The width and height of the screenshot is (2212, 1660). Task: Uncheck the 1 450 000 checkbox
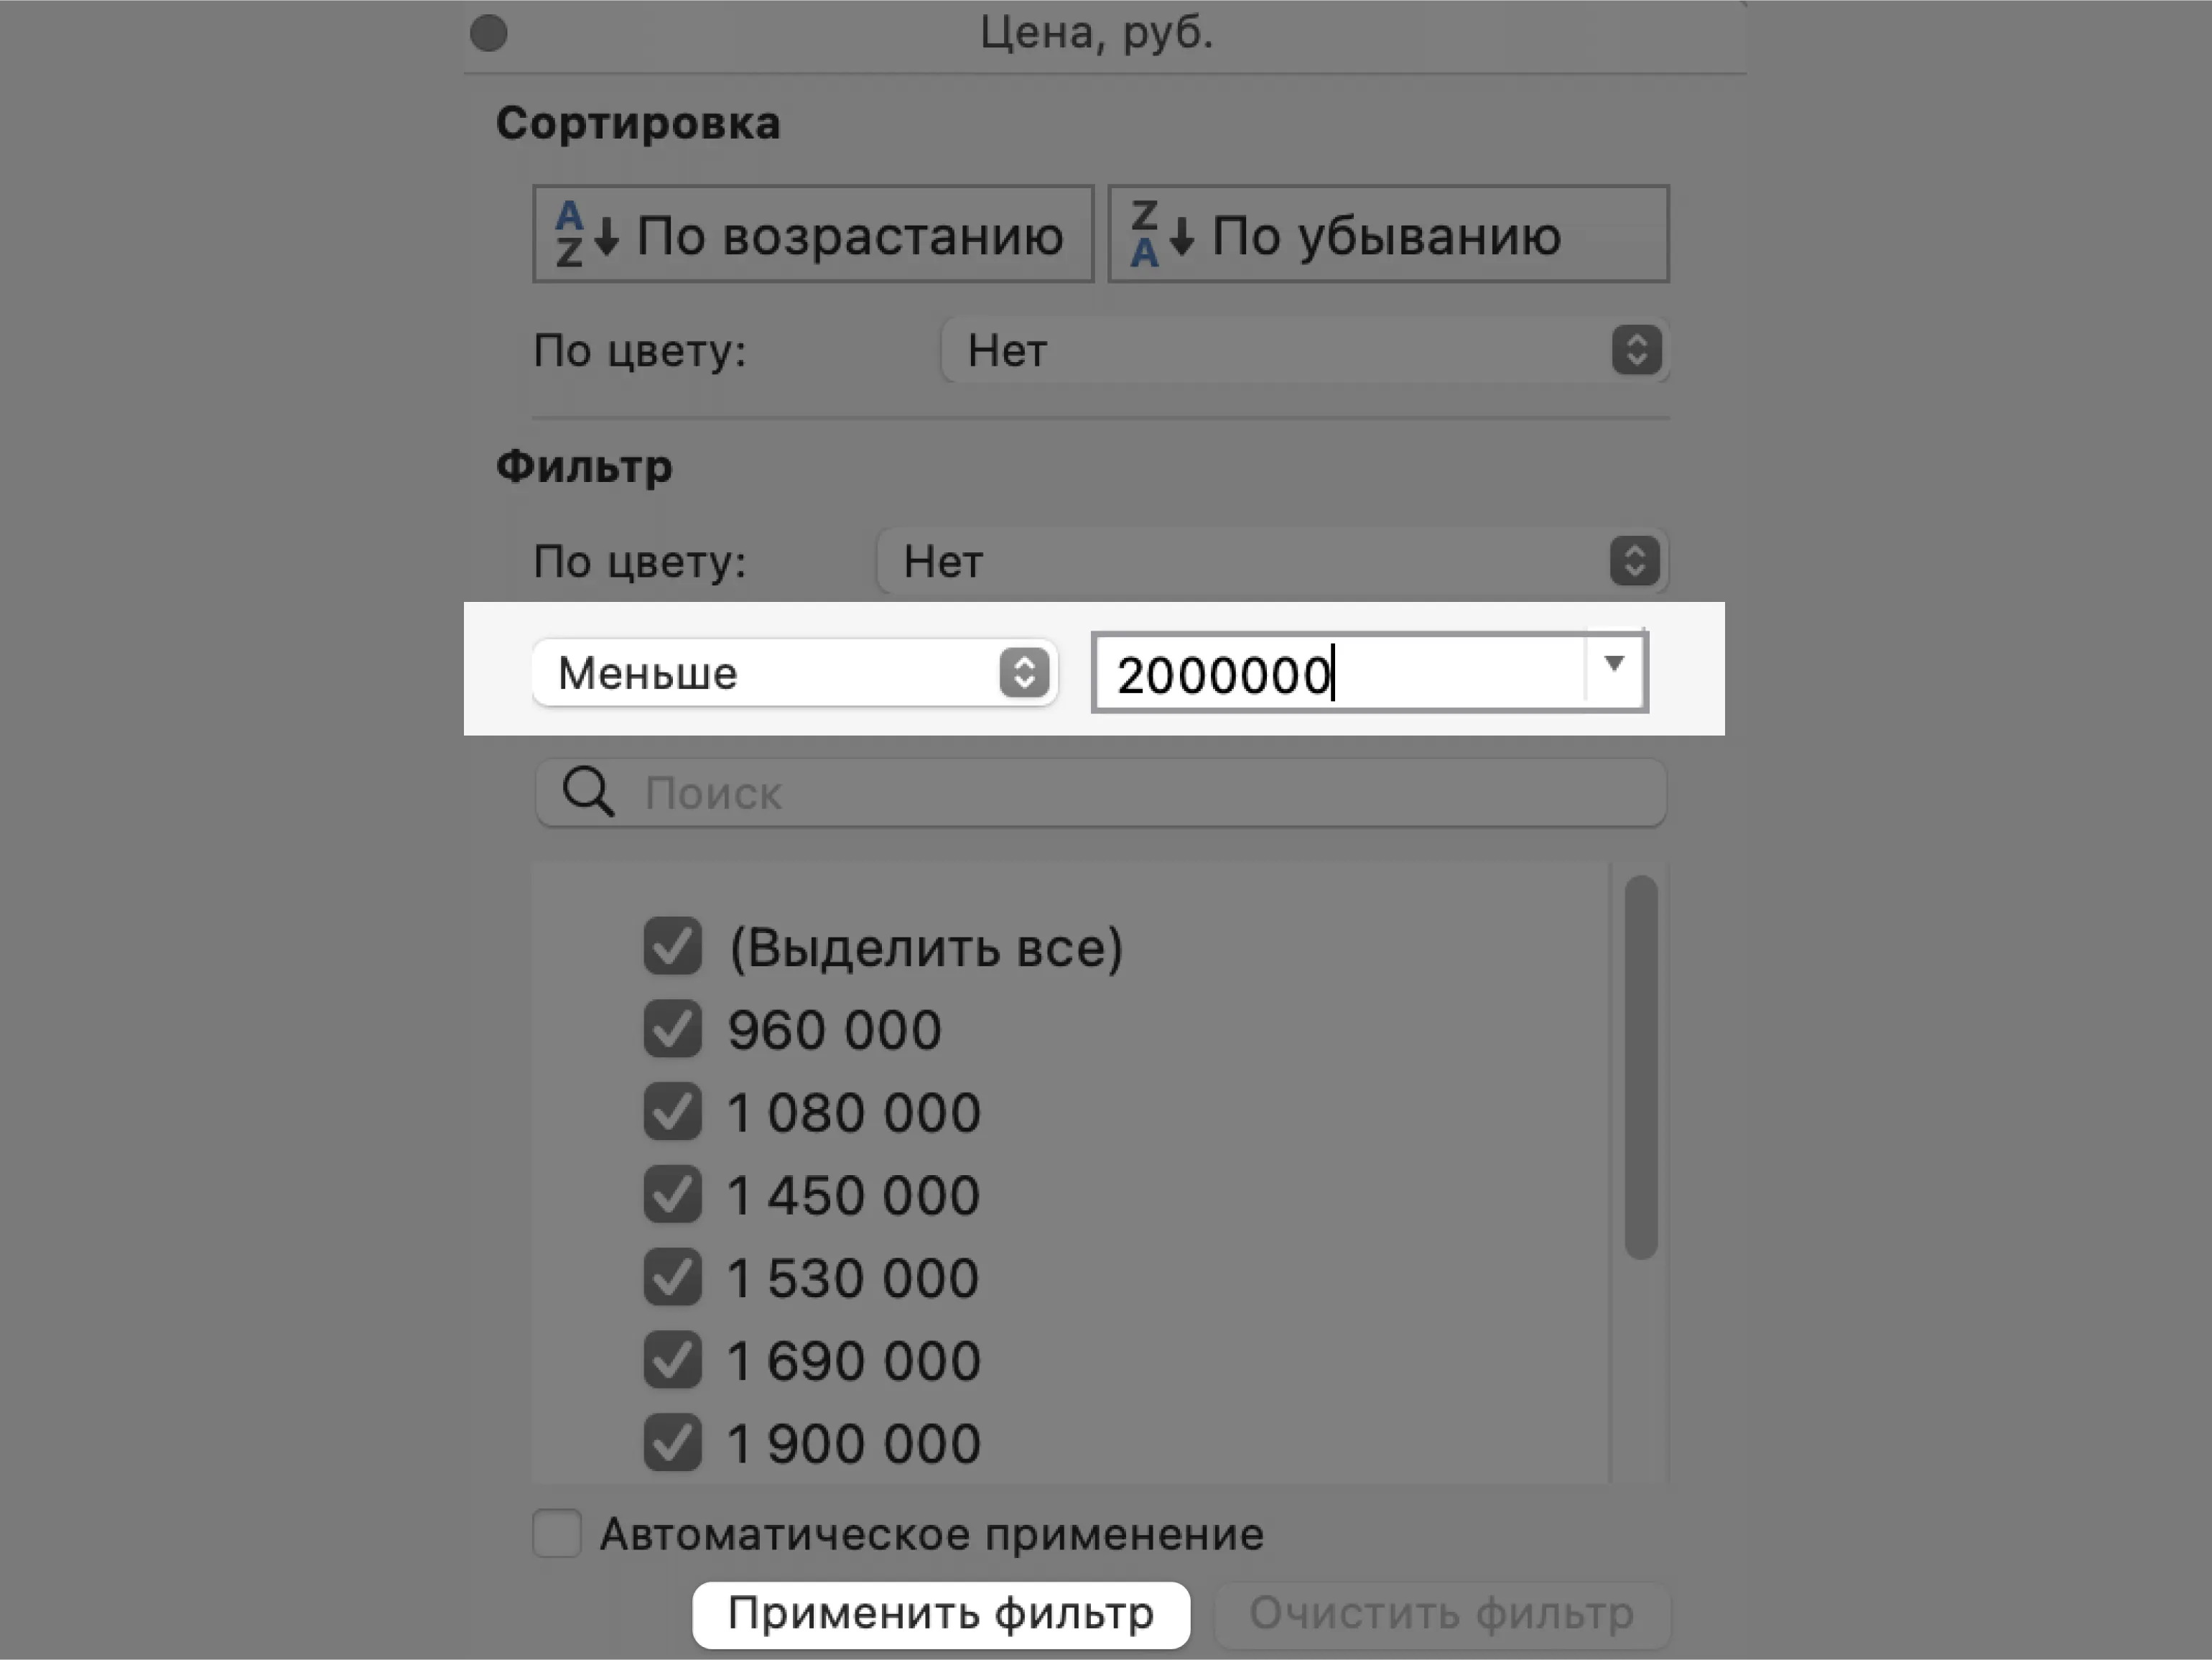pyautogui.click(x=672, y=1195)
